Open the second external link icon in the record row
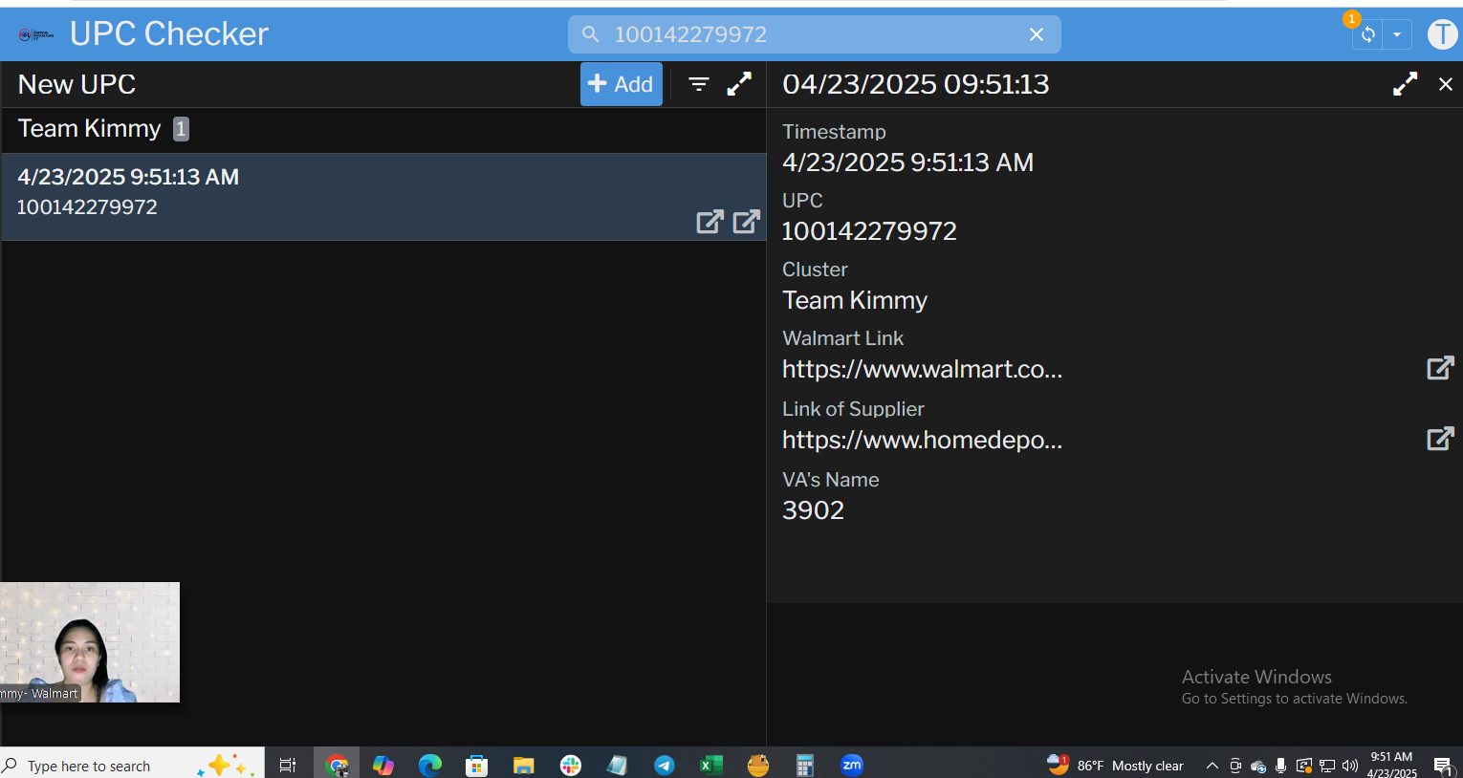Screen dimensions: 1463x778 coord(747,222)
